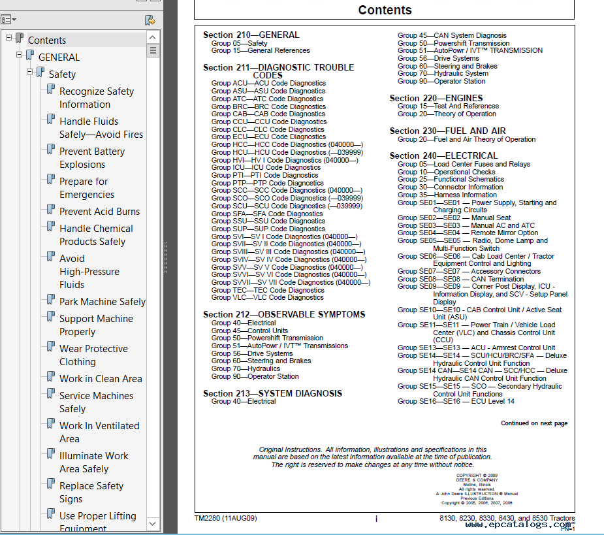The width and height of the screenshot is (604, 535).
Task: Collapse the Safety bookmark node
Action: point(29,72)
